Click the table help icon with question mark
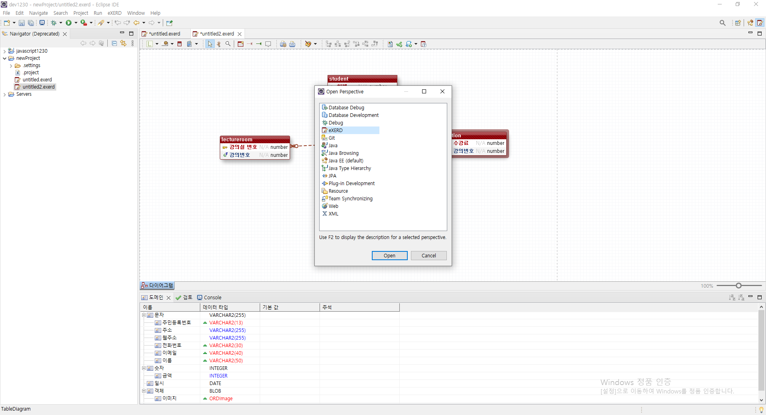This screenshot has height=415, width=766. (x=424, y=44)
